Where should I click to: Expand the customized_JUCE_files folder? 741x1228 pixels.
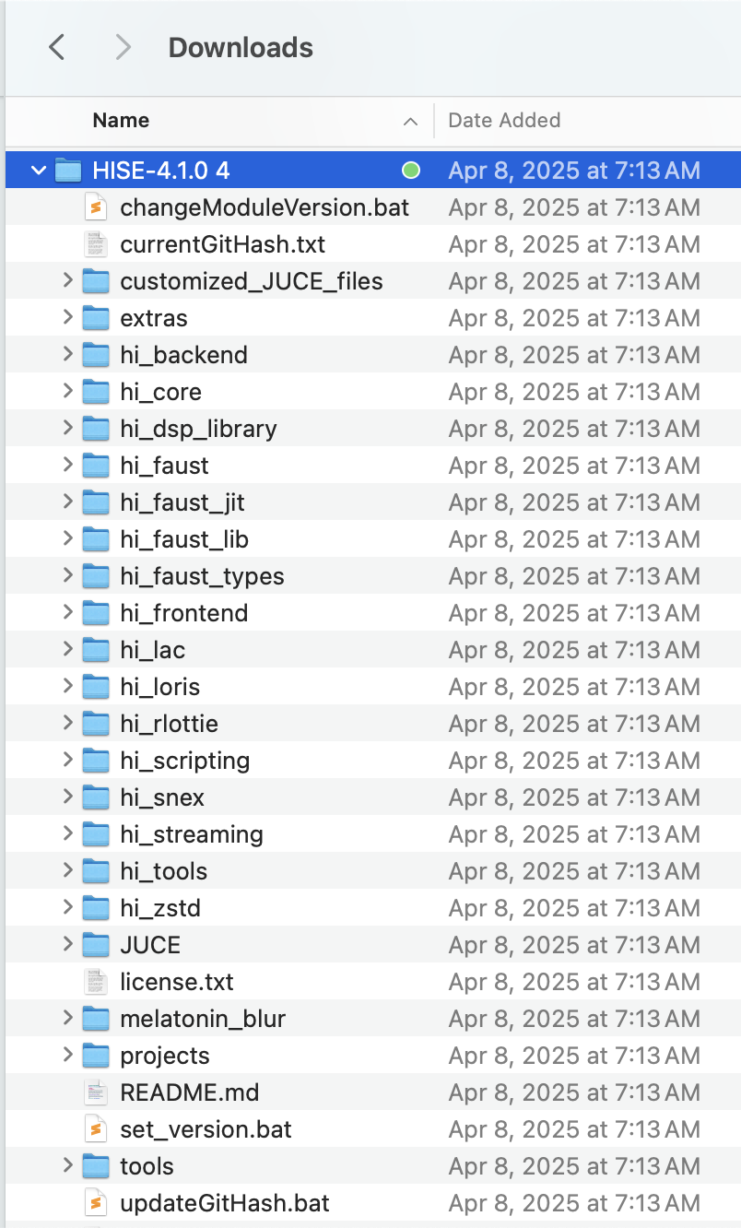click(x=67, y=281)
